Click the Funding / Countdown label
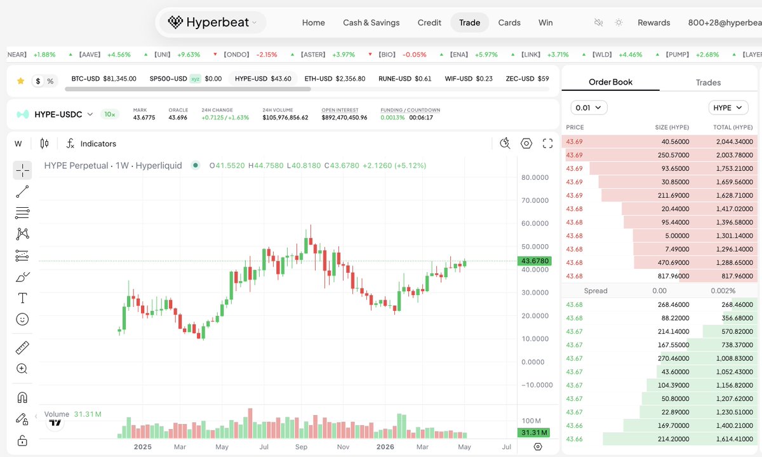The height and width of the screenshot is (457, 762). point(410,110)
